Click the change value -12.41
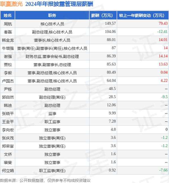This screenshot has height=183, width=169. [x=162, y=32]
